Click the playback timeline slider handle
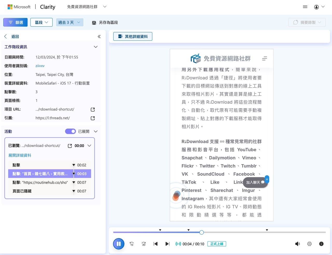332x255 pixels. pyautogui.click(x=202, y=232)
